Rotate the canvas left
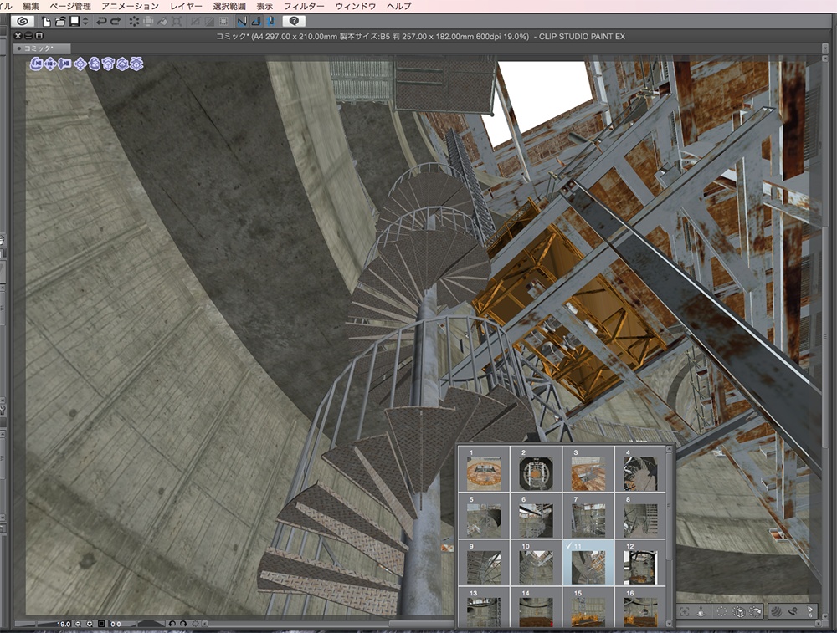 172,624
